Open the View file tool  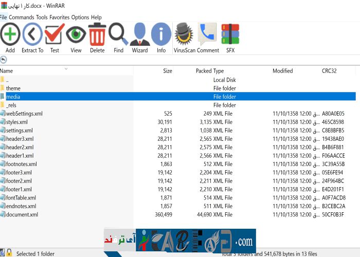pyautogui.click(x=76, y=35)
